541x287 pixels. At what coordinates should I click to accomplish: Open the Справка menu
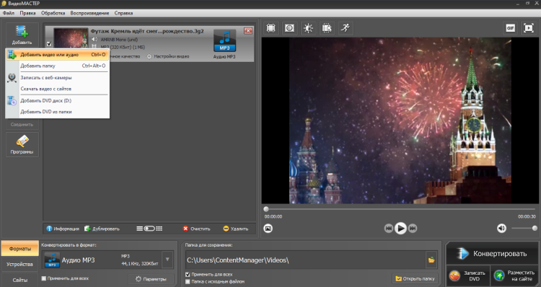(x=123, y=13)
